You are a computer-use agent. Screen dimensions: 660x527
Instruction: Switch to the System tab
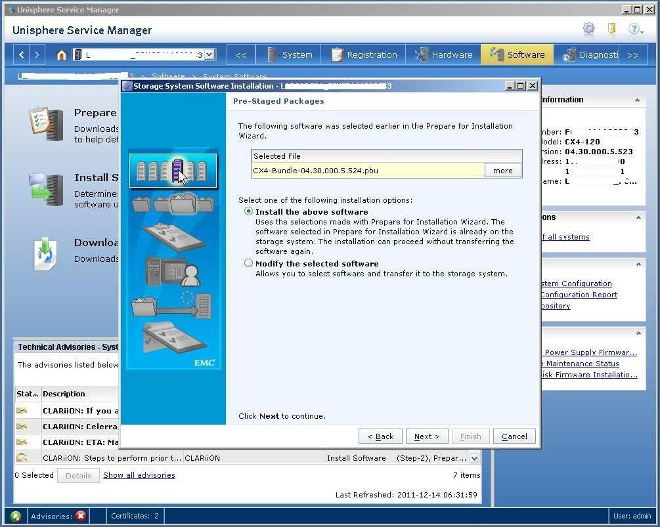pos(290,54)
